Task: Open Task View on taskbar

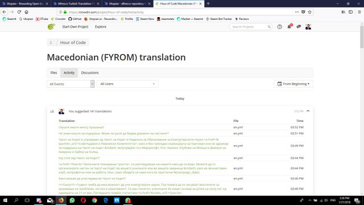Action: tap(27, 200)
